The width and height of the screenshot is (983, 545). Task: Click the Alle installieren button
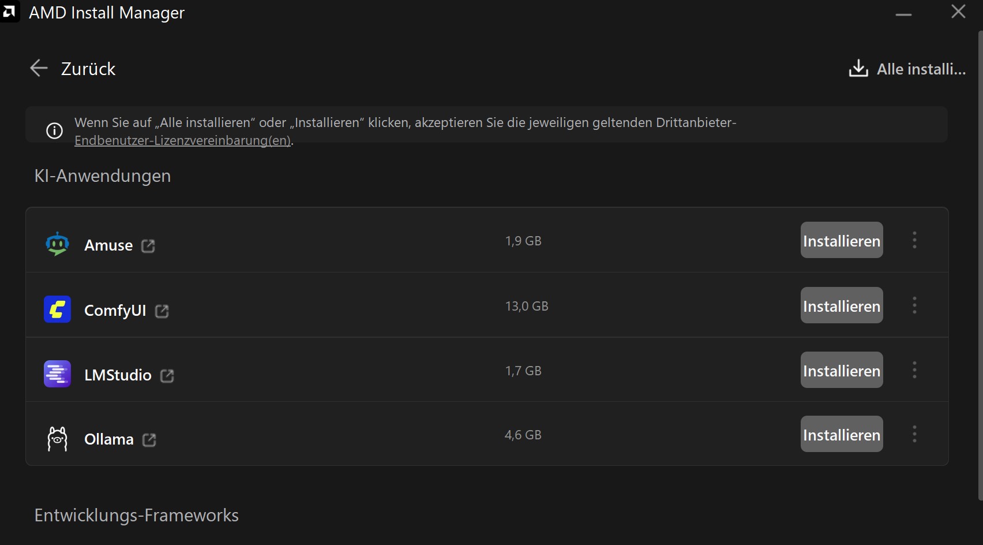907,69
